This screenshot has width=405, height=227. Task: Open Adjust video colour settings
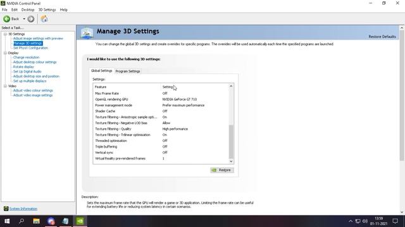33,91
